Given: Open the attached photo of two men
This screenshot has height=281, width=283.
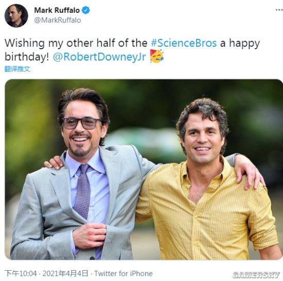Looking at the screenshot, I should pyautogui.click(x=144, y=169).
